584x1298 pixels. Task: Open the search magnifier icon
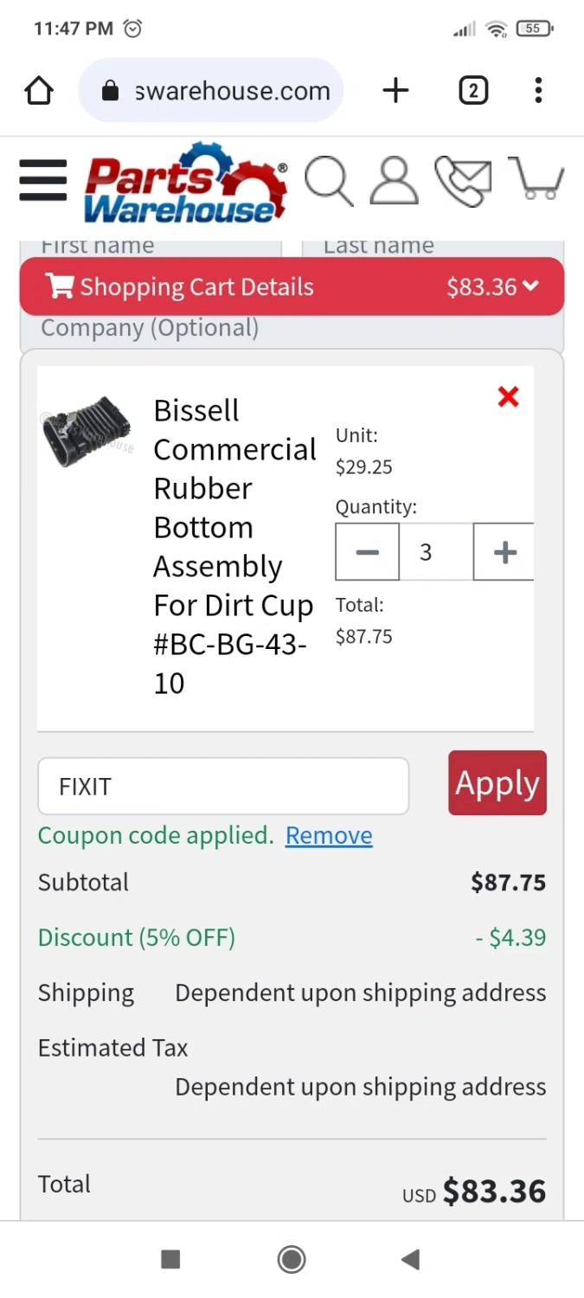(x=328, y=181)
